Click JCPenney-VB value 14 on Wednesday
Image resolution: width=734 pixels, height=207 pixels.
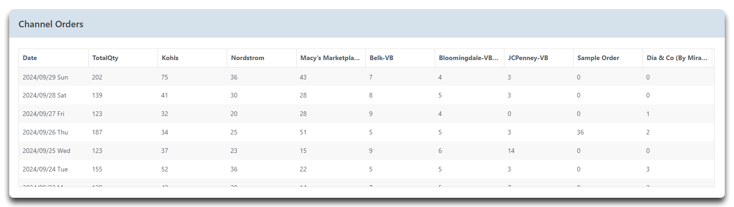511,151
